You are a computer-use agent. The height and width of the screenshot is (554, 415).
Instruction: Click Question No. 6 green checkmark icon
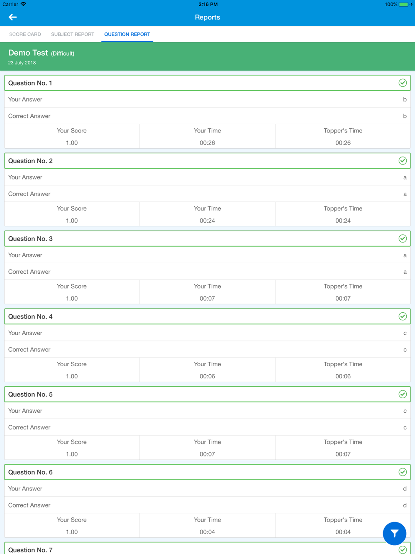click(x=403, y=472)
